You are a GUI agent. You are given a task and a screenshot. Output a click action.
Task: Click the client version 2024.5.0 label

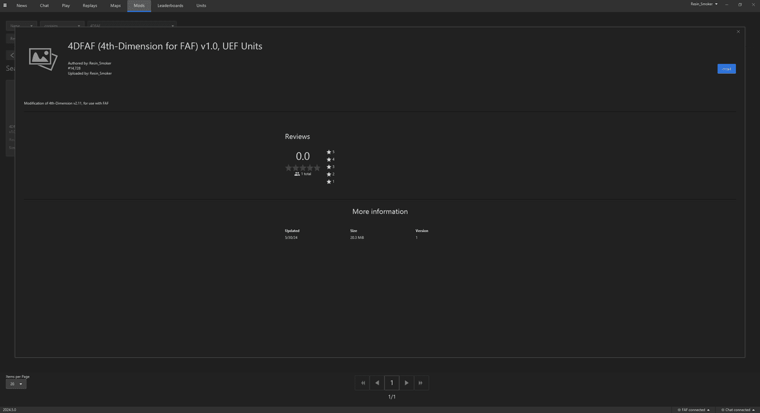click(x=9, y=410)
